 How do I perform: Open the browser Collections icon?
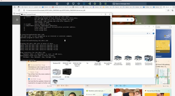point(172,10)
